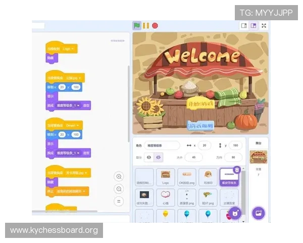Click the 显示 block in the Desert stack
The height and width of the screenshot is (243, 303).
[x=52, y=144]
